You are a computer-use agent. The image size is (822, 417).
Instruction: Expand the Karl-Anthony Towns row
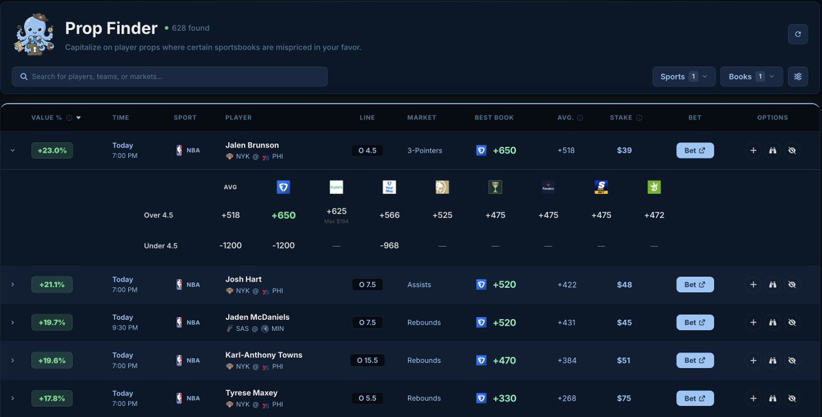click(x=12, y=360)
